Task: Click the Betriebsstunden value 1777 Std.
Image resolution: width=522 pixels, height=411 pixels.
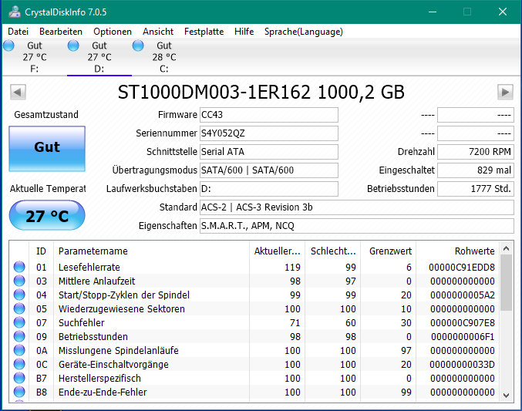Action: [x=476, y=189]
